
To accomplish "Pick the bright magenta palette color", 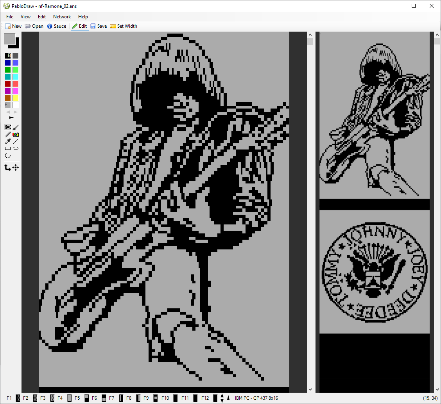I will click(16, 91).
